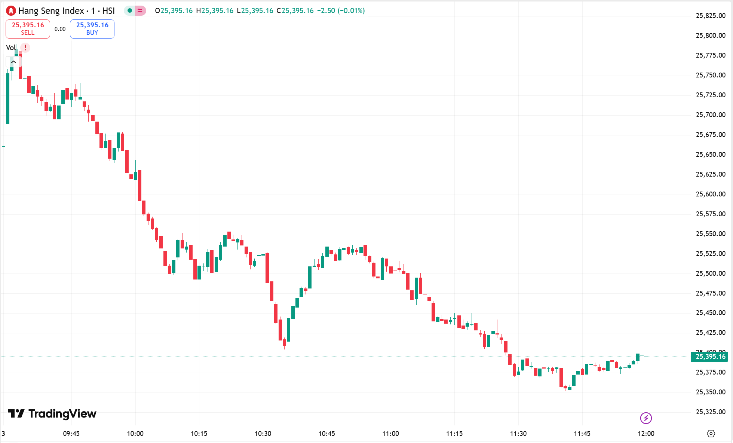Click the 12:00 time axis label
The width and height of the screenshot is (733, 443).
tap(646, 433)
